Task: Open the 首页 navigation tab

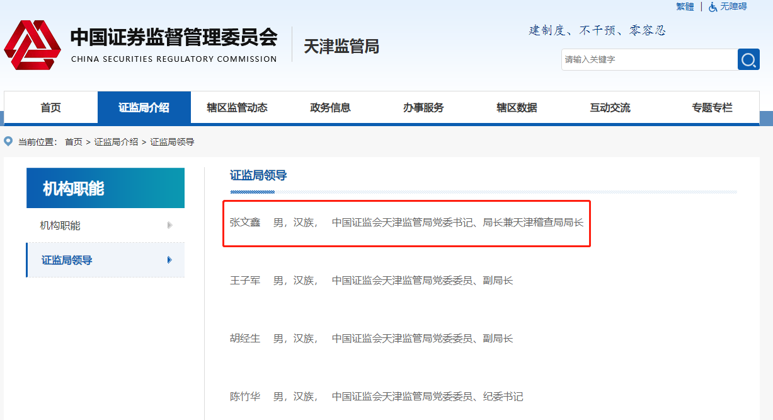Action: 51,107
